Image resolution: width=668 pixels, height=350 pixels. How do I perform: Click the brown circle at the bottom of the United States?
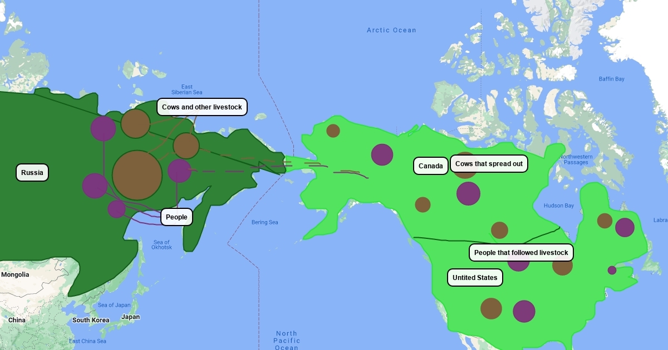(x=491, y=308)
